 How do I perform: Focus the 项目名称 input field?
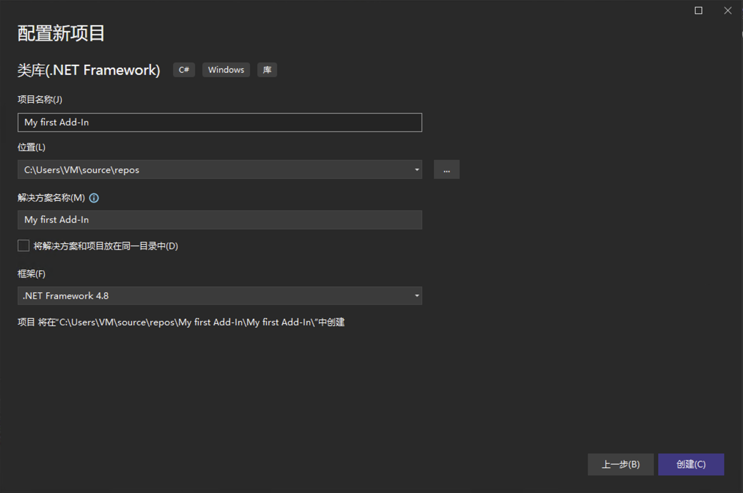coord(220,122)
